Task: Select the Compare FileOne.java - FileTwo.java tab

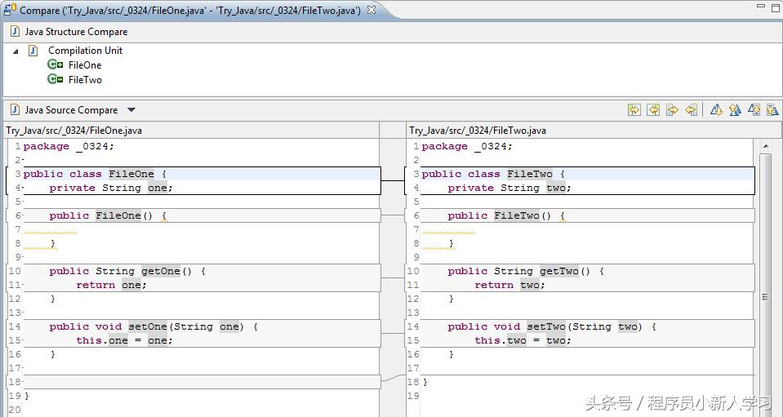Action: click(x=189, y=10)
